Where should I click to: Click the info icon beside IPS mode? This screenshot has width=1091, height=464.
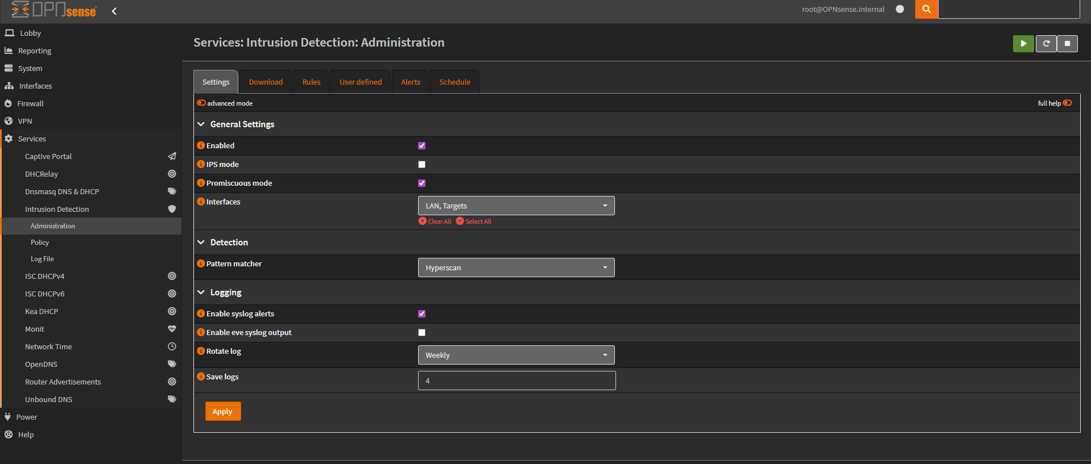[x=201, y=164]
